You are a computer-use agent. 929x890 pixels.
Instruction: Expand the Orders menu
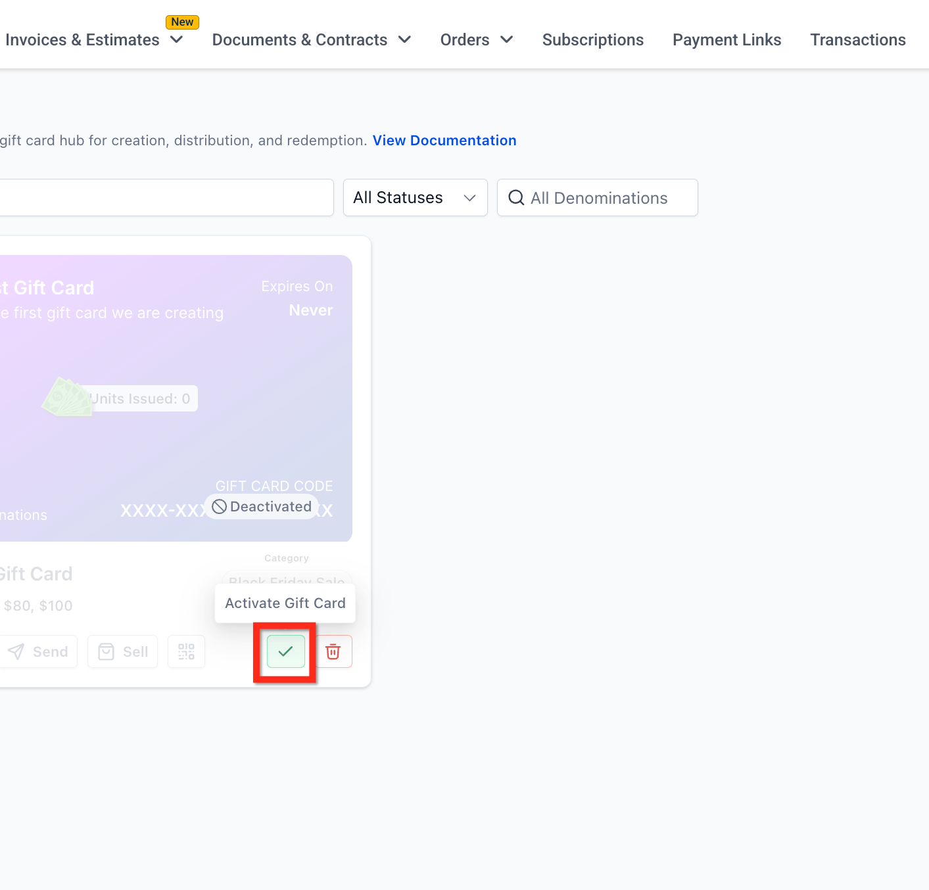(x=477, y=40)
